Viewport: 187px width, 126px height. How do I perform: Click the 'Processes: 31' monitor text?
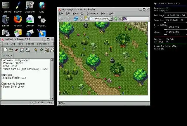[161, 8]
